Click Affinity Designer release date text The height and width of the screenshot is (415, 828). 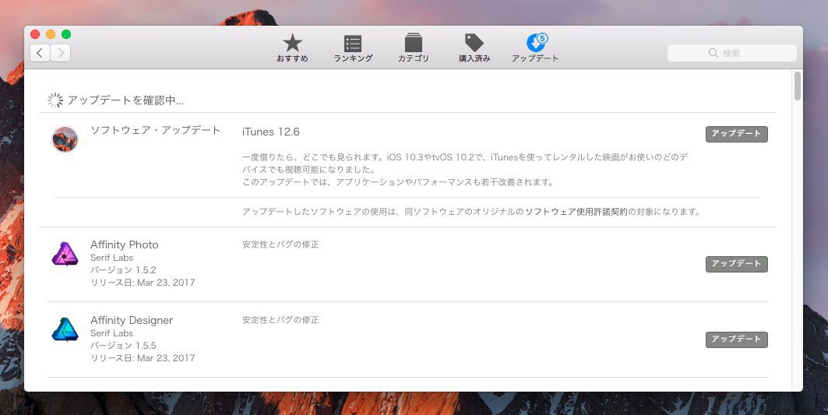tap(143, 358)
